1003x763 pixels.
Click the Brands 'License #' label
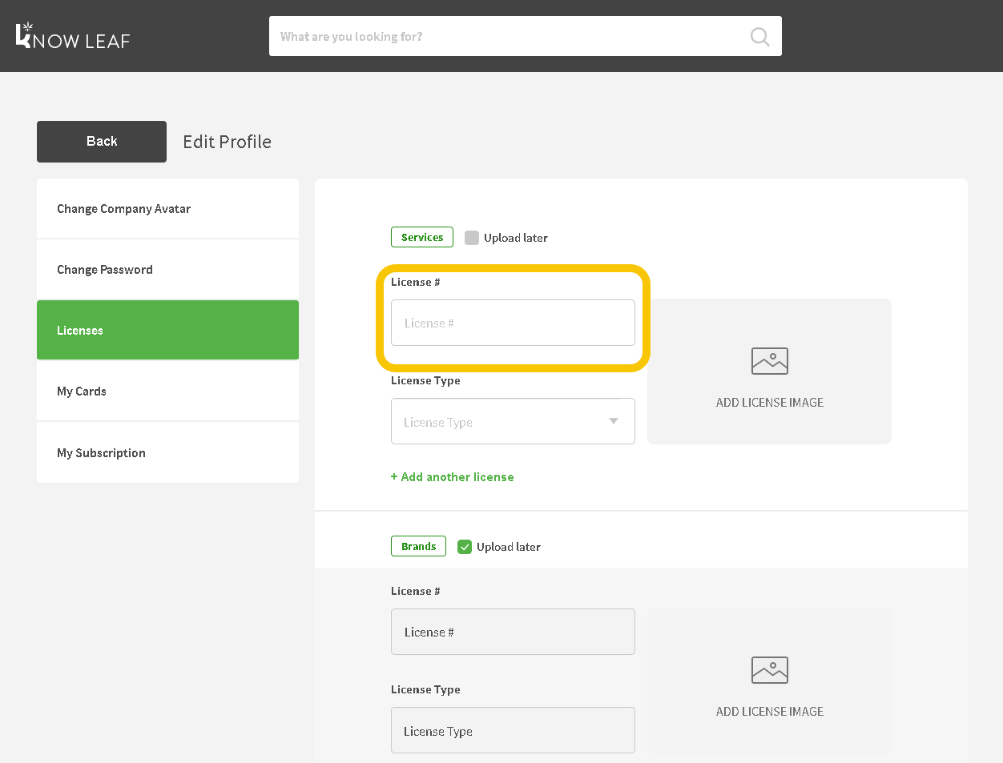[415, 591]
